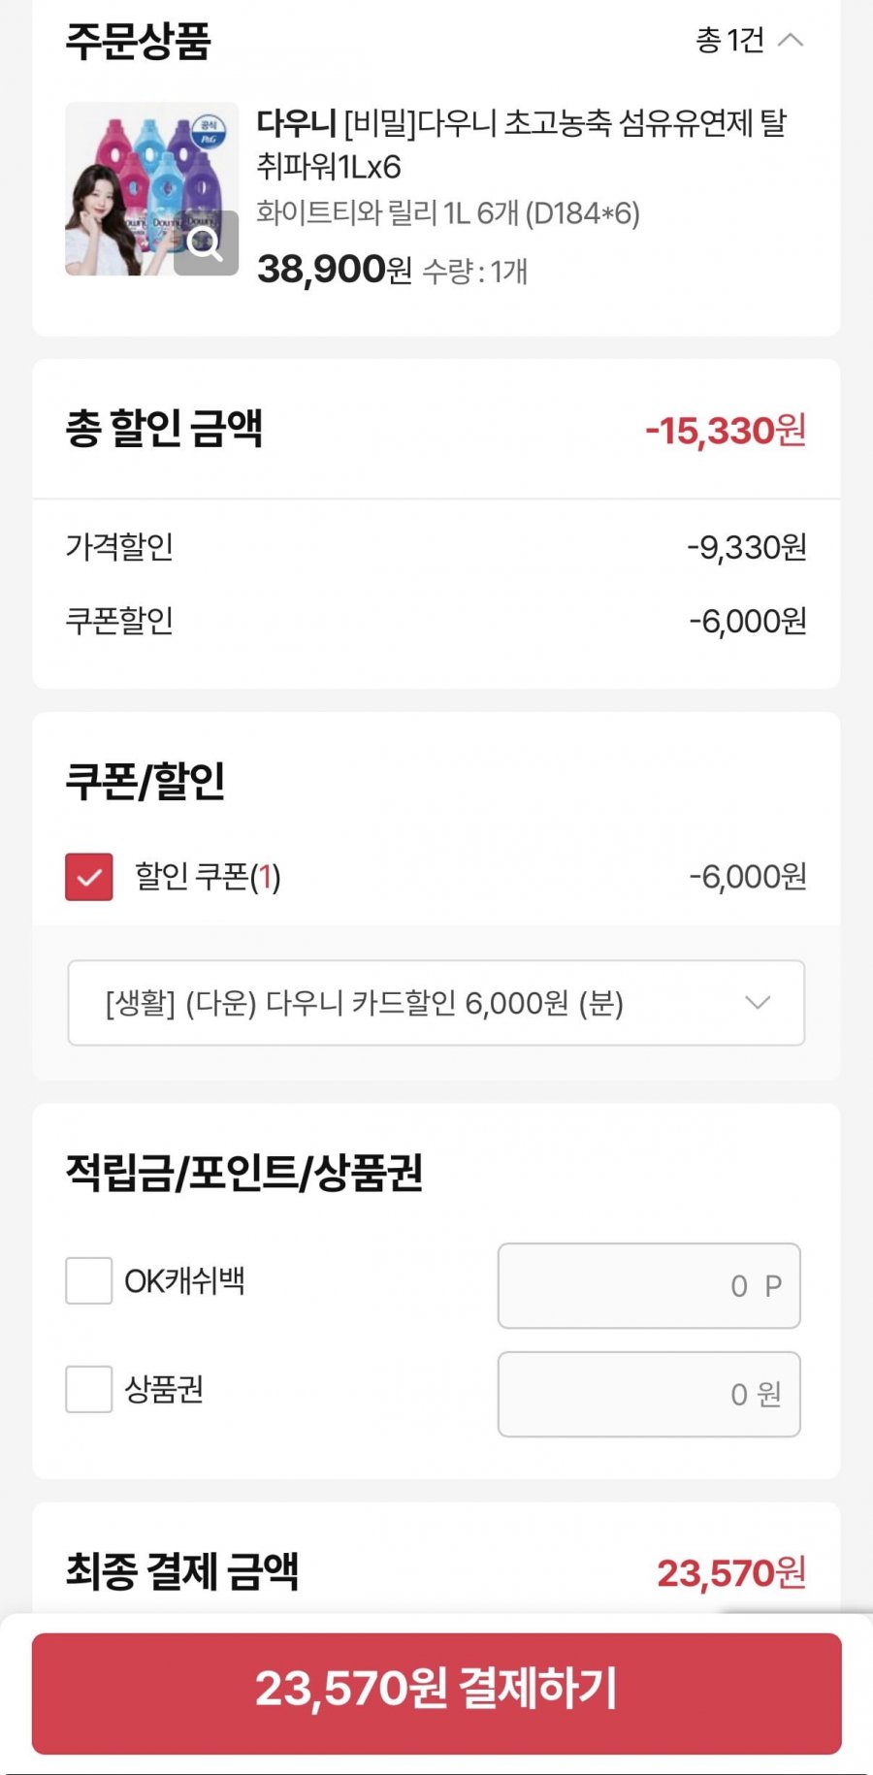Open the 다우니 초고농축 섬유유연제 product title
873x1775 pixels.
pyautogui.click(x=521, y=145)
